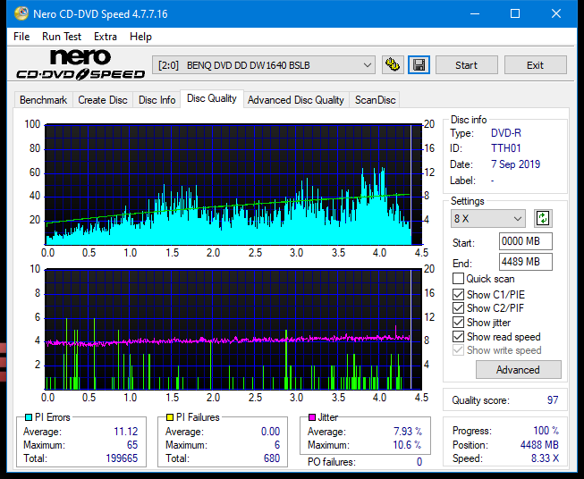Viewport: 584px width, 479px height.
Task: Click the Nero disc icon in title bar
Action: (x=21, y=13)
